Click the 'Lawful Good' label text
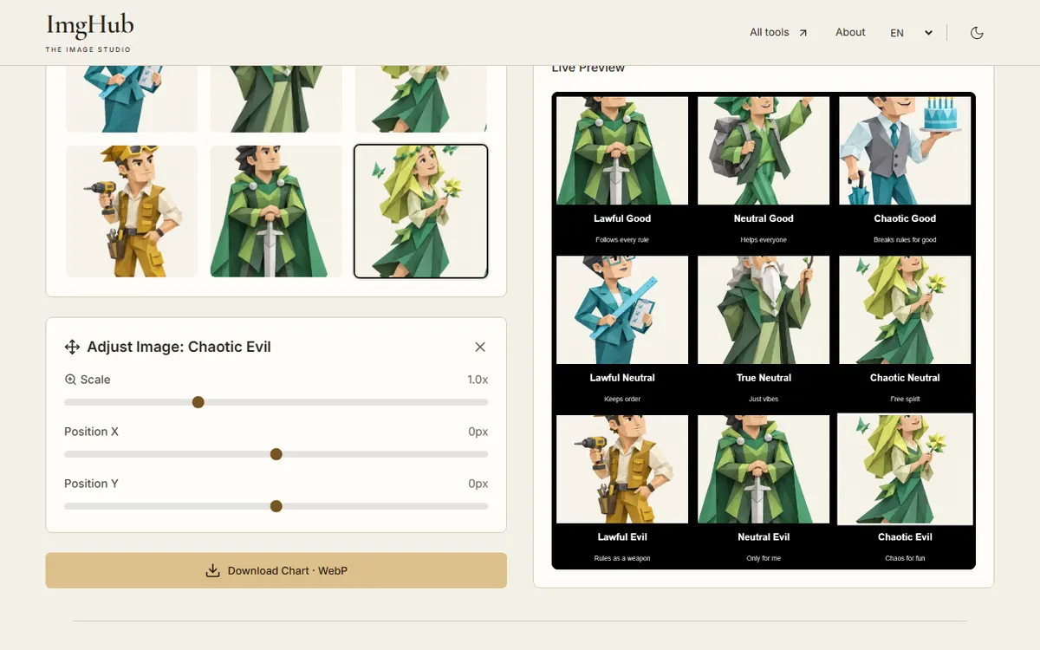1040x650 pixels. 622,218
